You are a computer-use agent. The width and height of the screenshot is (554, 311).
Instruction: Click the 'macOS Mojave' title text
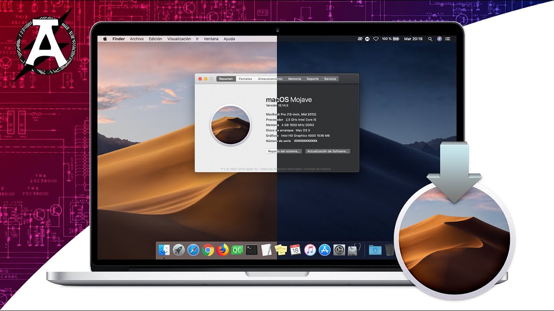(x=289, y=100)
